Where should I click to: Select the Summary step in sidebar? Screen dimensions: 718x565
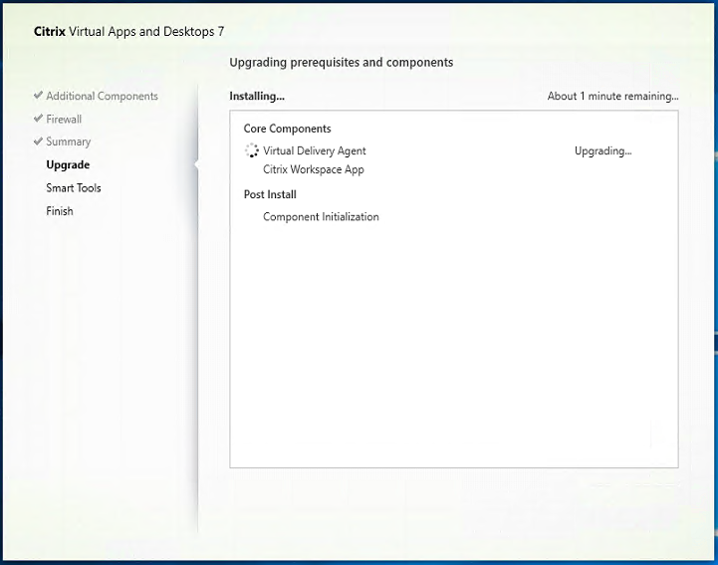coord(69,141)
